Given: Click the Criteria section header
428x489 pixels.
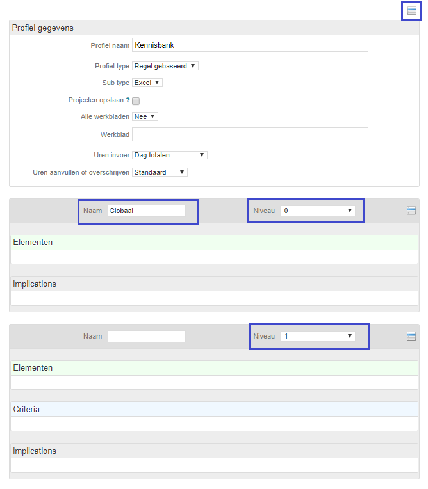Looking at the screenshot, I should click(214, 409).
